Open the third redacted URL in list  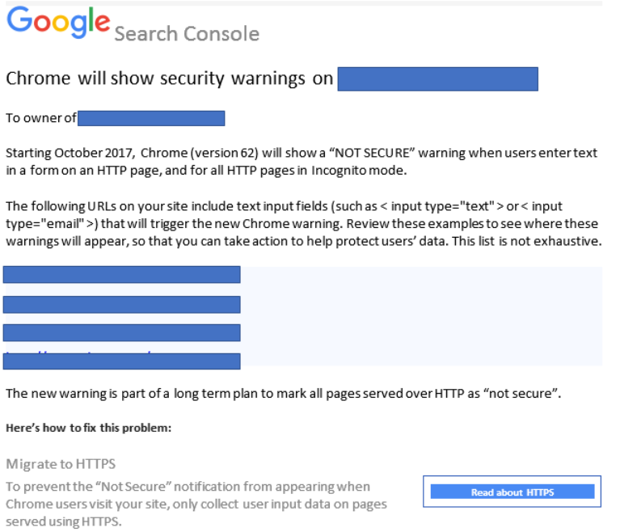(122, 332)
